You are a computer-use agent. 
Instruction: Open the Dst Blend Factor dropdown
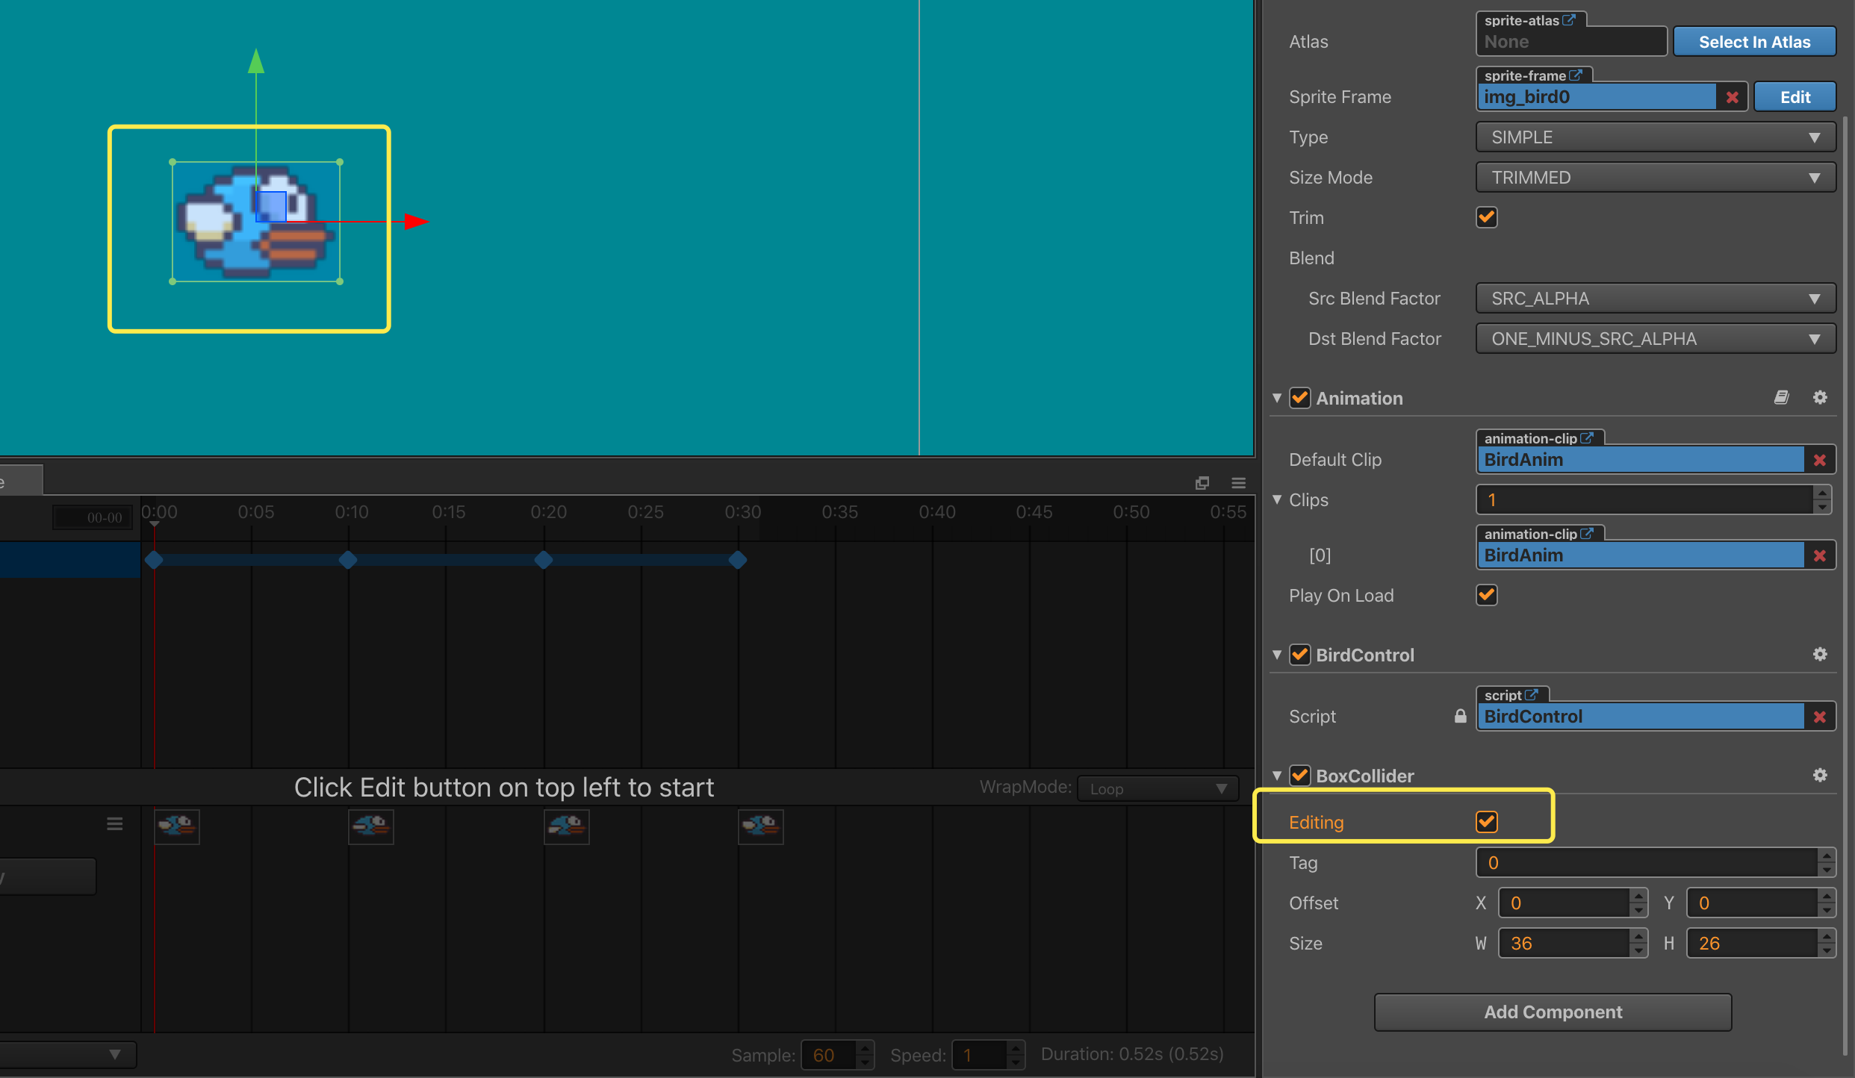click(x=1656, y=339)
